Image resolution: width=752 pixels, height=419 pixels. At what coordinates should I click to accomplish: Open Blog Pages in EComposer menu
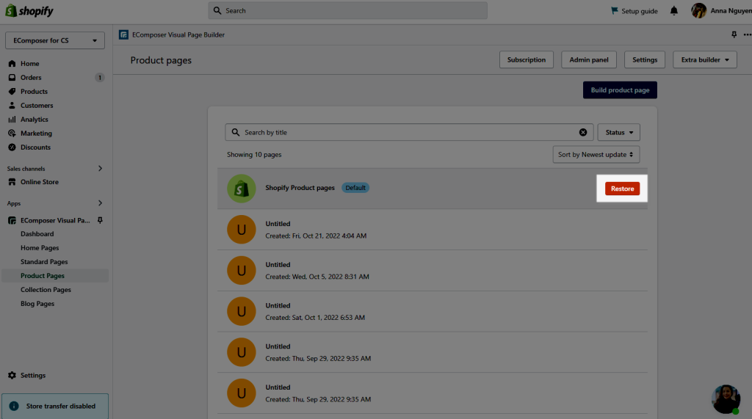click(x=37, y=304)
